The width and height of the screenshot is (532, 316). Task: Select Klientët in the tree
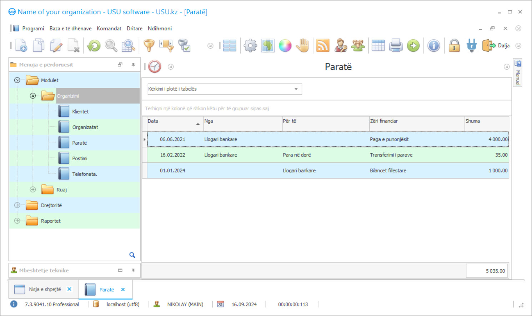[80, 112]
